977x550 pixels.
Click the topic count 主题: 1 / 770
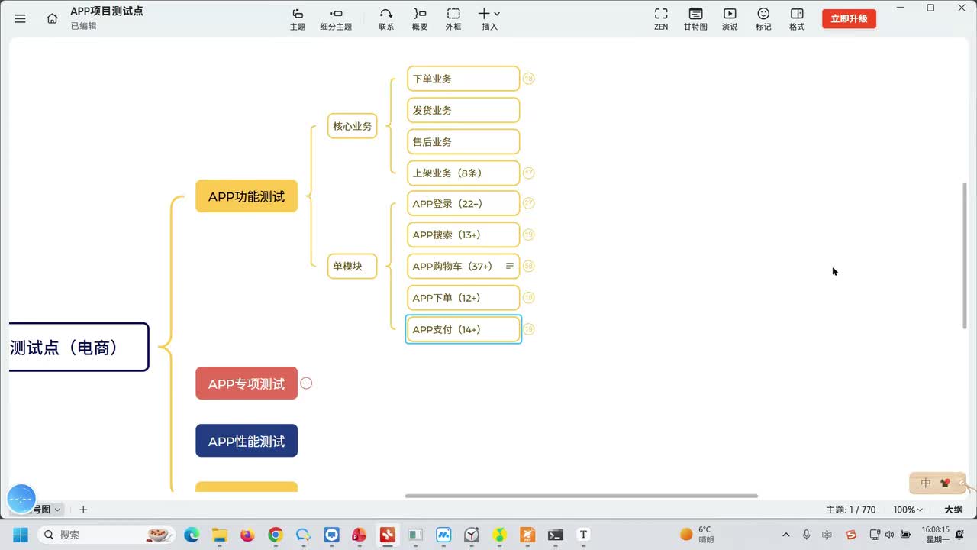[x=850, y=510]
